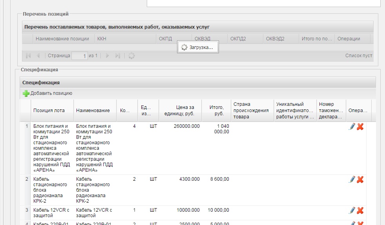The width and height of the screenshot is (385, 225).
Task: Click Номер таможенной декларации column header
Action: (x=331, y=111)
